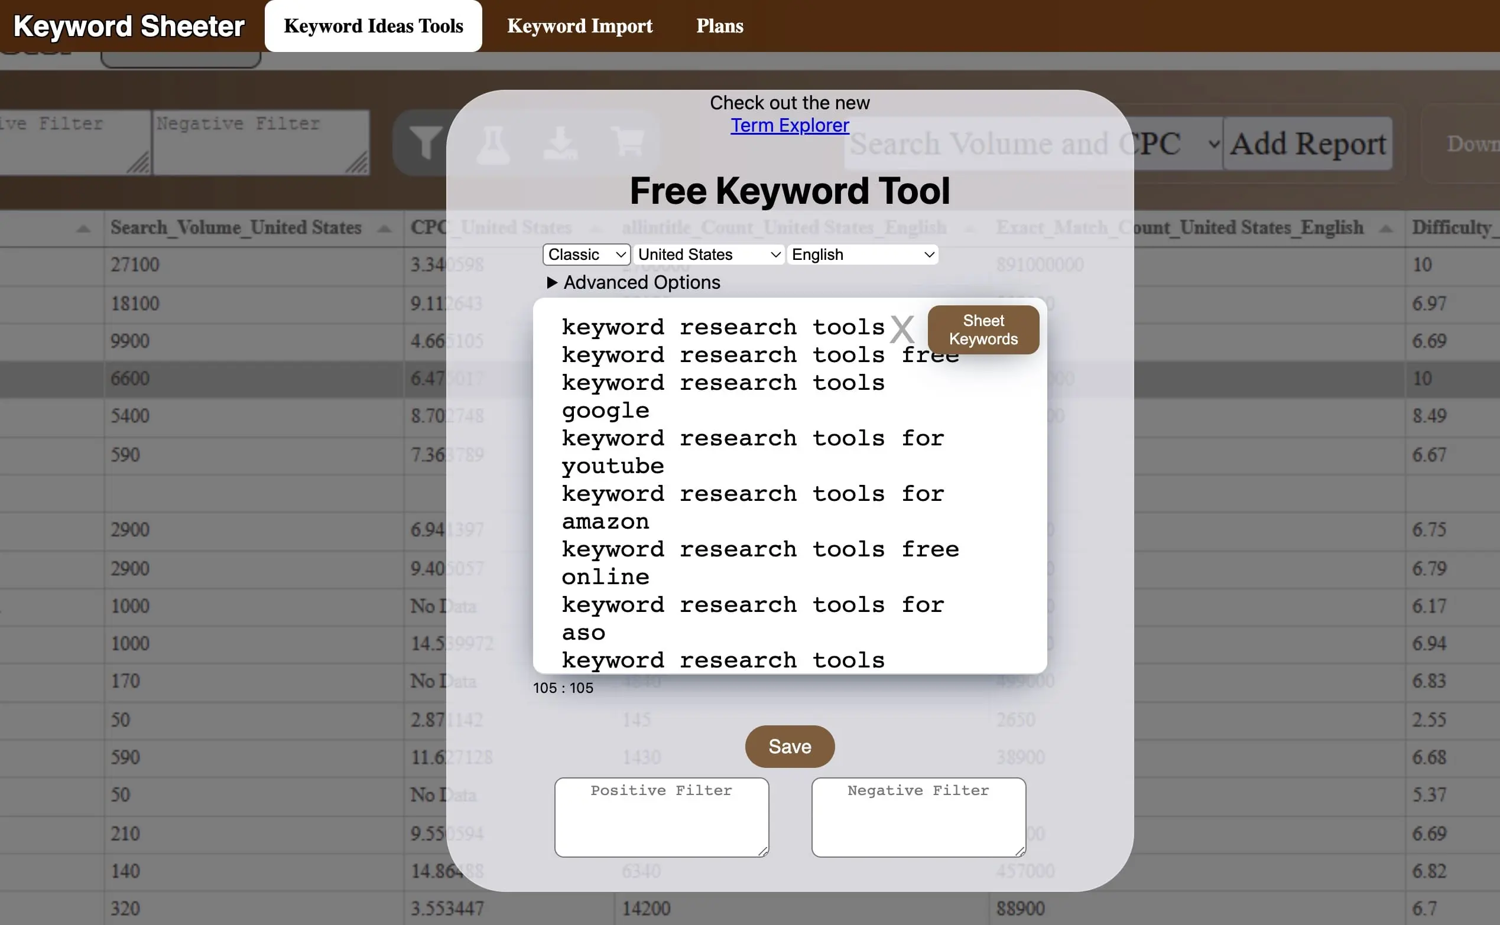Open the Plans menu tab

[x=720, y=26]
